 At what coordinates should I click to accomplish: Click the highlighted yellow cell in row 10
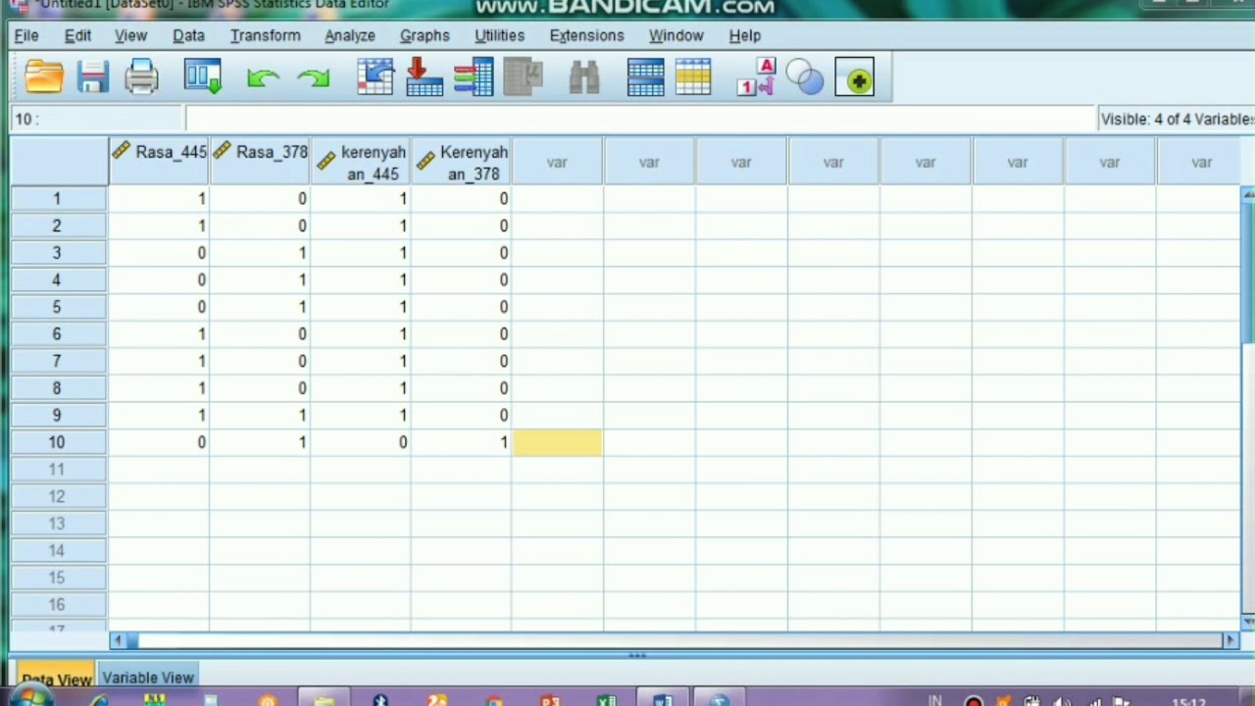coord(557,442)
